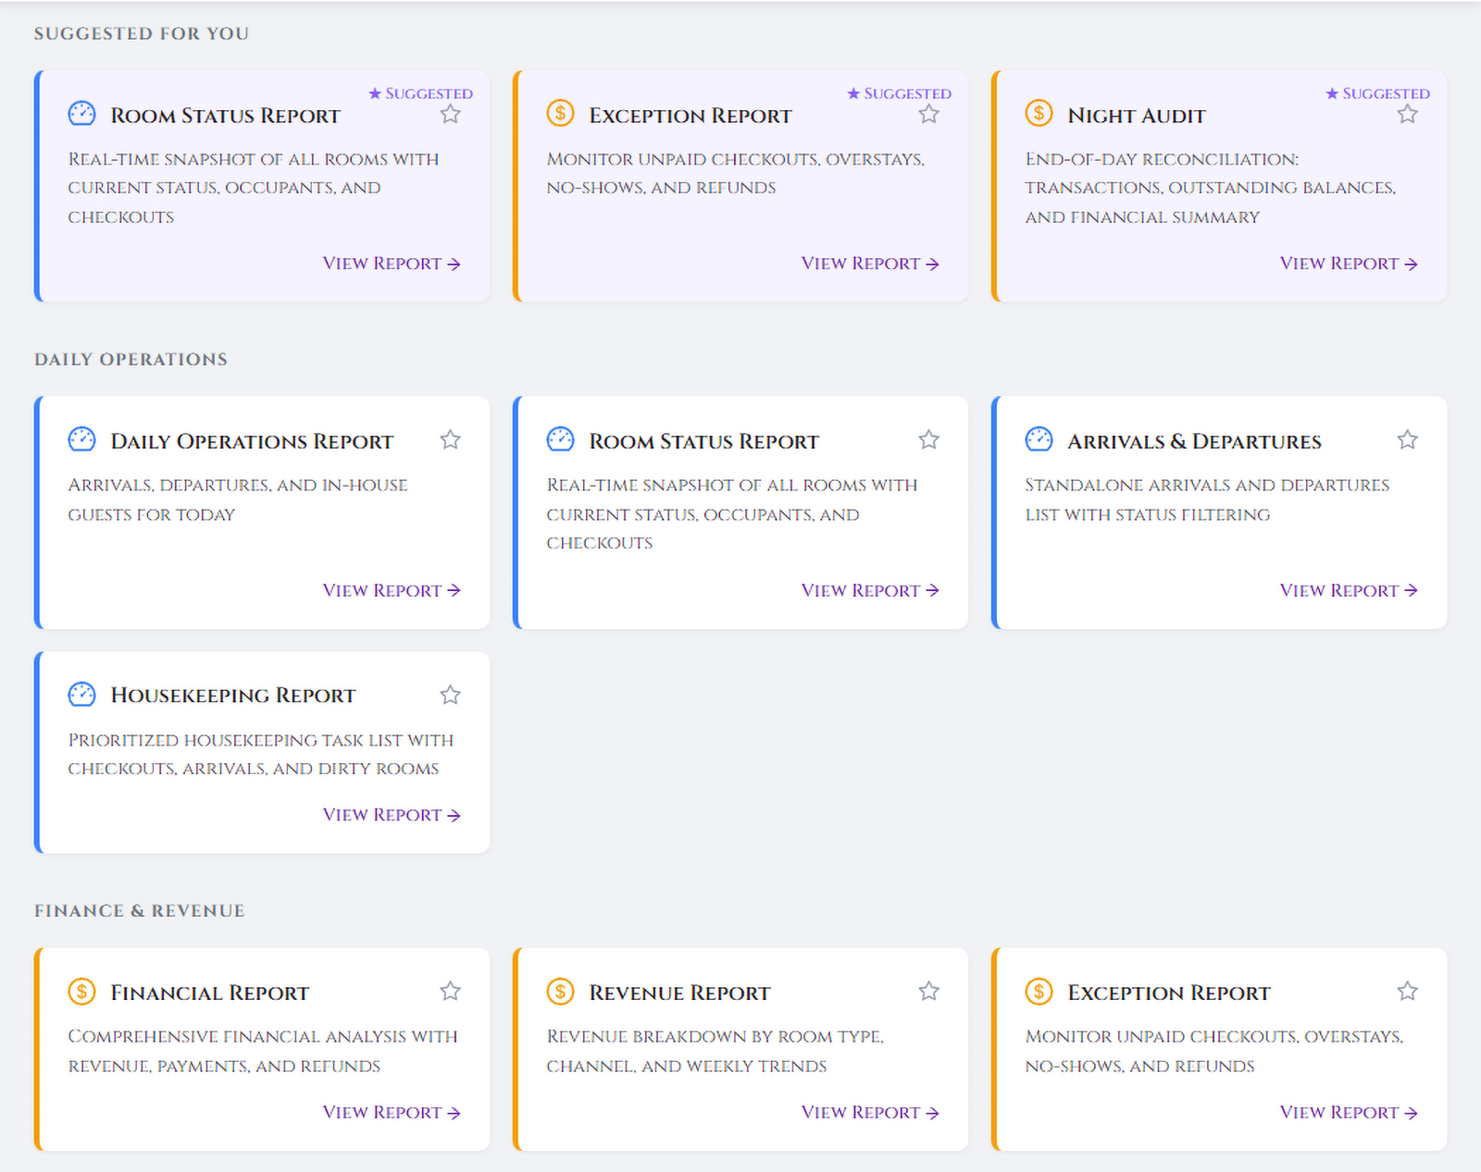View the Night Audit report

(x=1348, y=263)
